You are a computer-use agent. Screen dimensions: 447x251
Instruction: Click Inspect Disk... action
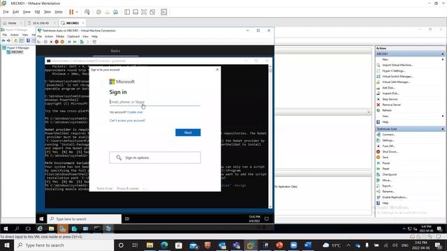(390, 93)
